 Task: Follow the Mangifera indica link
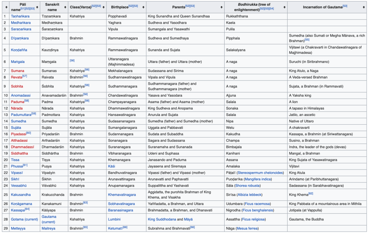point(258,179)
